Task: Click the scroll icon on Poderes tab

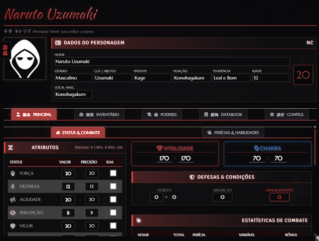Action: [149, 114]
